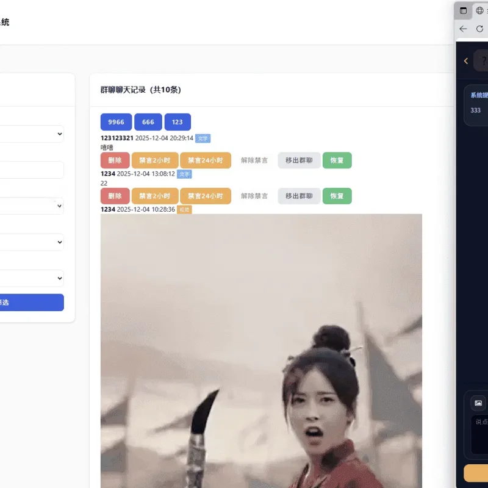
Task: Reload the page with the browser refresh icon
Action: [x=479, y=29]
